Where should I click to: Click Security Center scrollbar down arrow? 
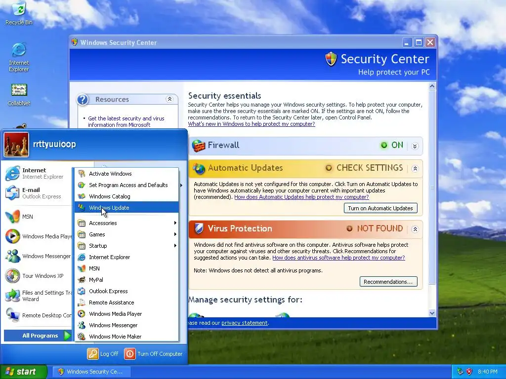click(x=432, y=313)
